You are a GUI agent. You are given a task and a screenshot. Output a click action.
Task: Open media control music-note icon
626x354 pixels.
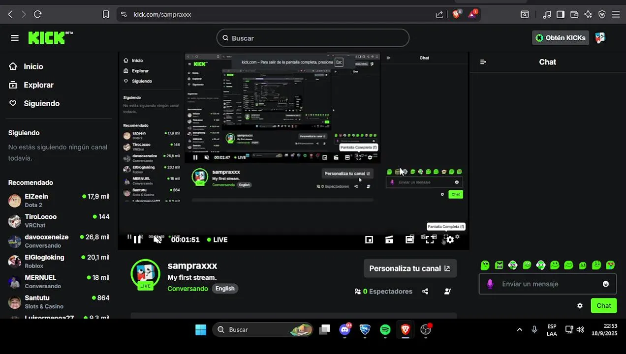click(547, 14)
